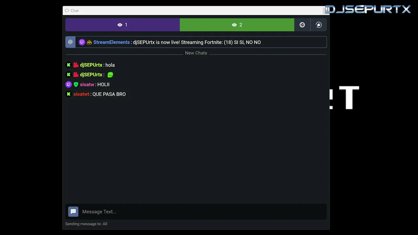Click 'hola' message text
Screen dimensions: 418x235
110,65
